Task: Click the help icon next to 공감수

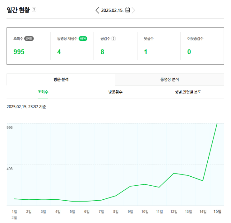Action: coord(113,39)
